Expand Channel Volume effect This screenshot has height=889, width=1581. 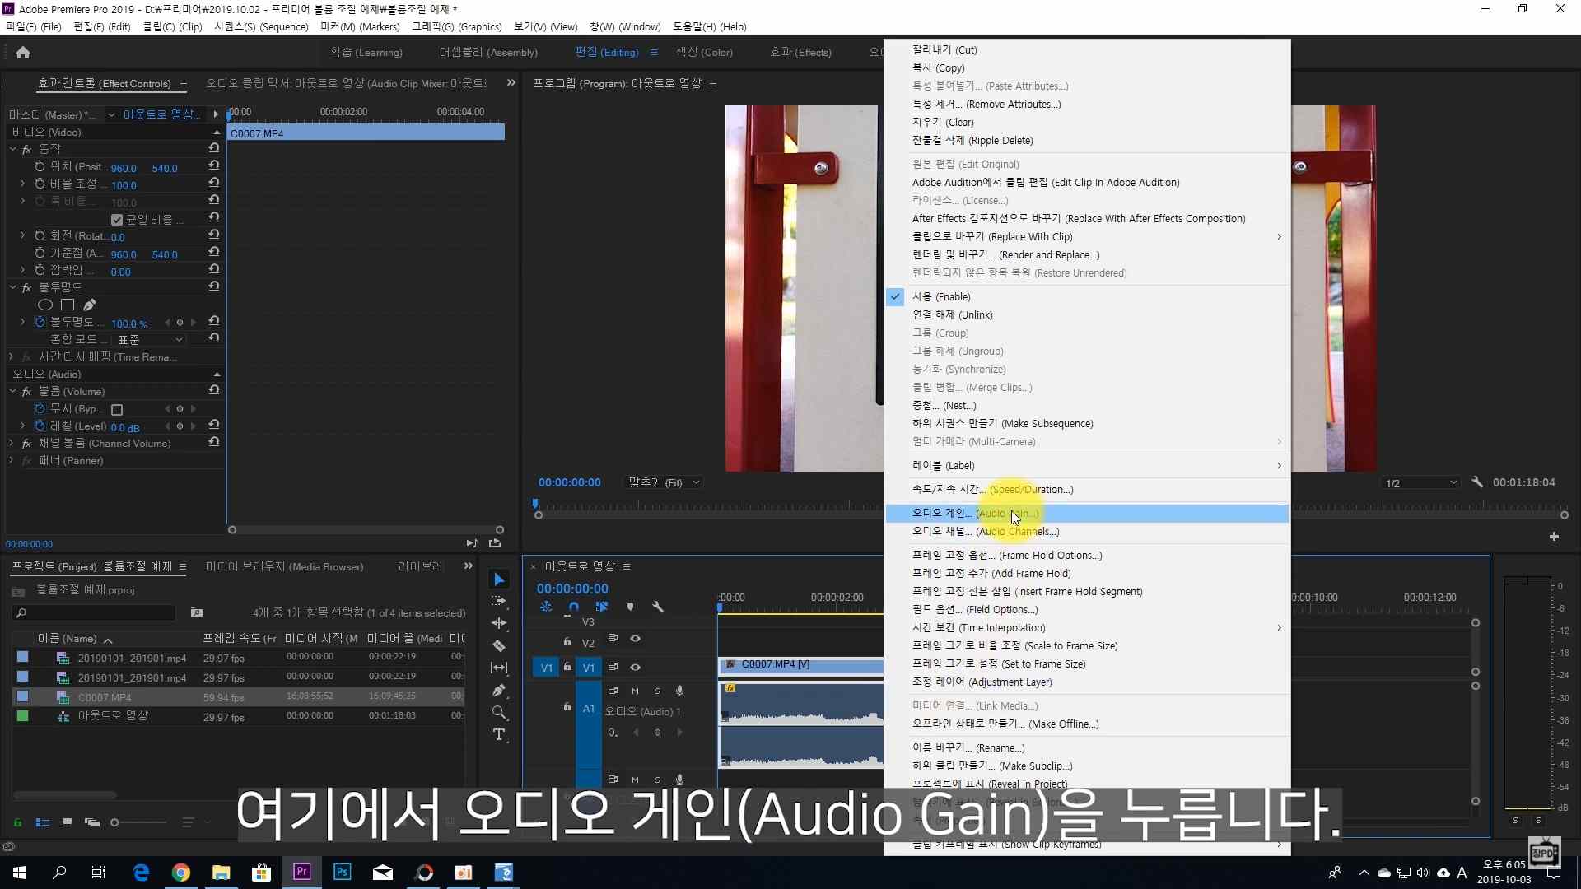(x=12, y=444)
